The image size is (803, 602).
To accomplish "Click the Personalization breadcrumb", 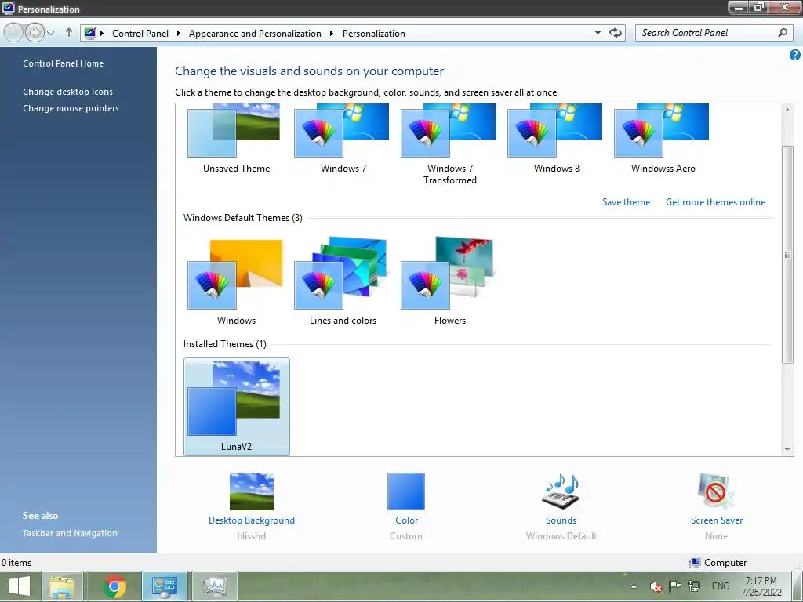I will 373,33.
